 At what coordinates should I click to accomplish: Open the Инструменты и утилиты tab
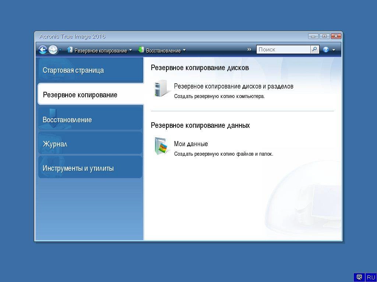click(90, 168)
